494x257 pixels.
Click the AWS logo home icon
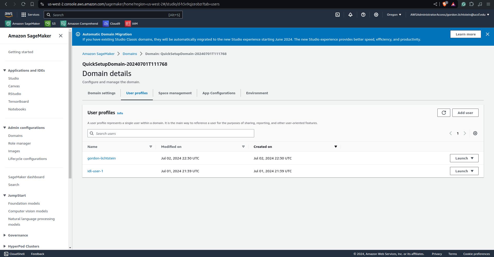(x=8, y=14)
